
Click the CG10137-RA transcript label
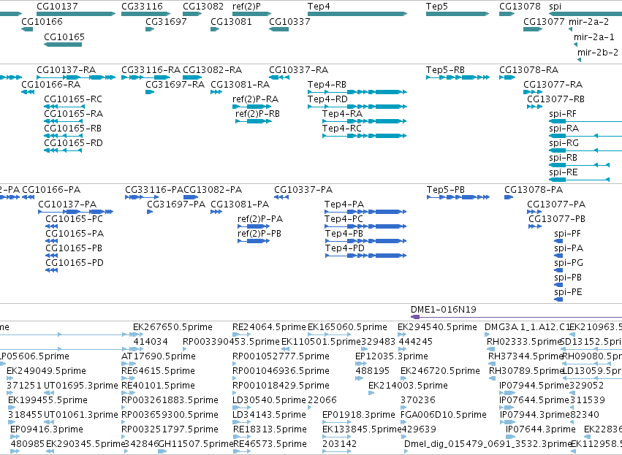[67, 70]
